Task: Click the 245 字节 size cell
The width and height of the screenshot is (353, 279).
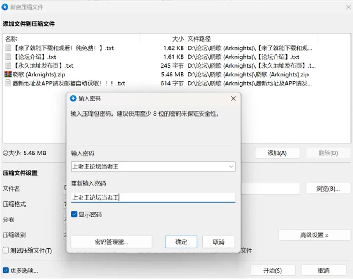Action: click(172, 65)
